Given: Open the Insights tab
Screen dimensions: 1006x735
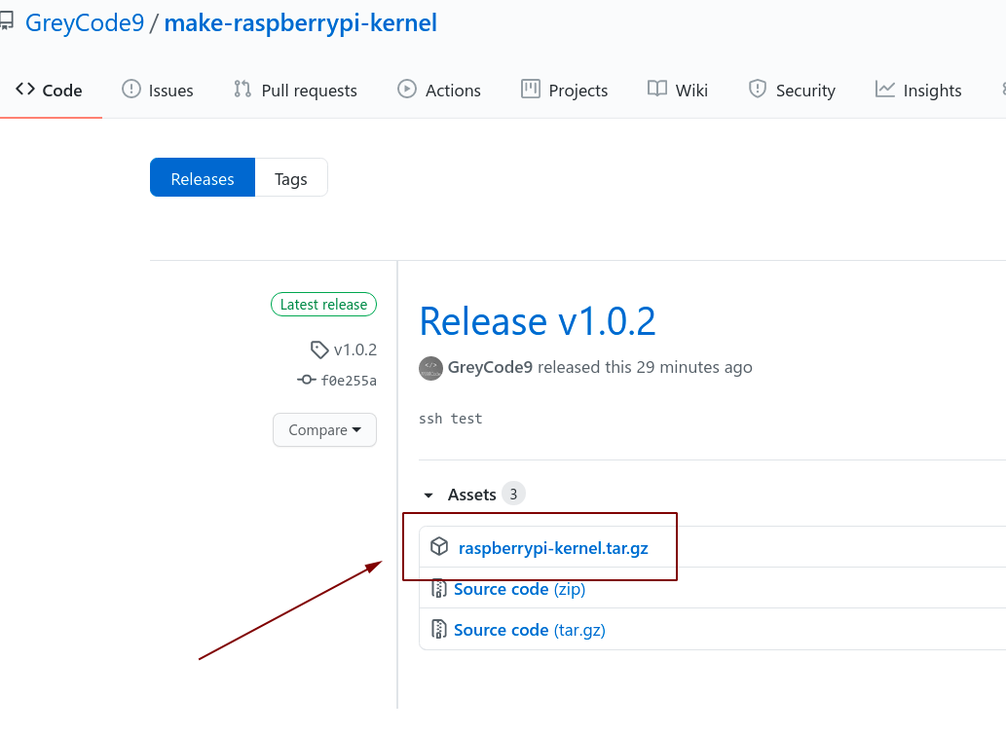Looking at the screenshot, I should pyautogui.click(x=918, y=91).
